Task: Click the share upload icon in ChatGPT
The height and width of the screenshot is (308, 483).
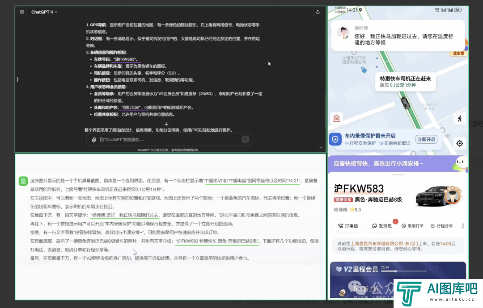Action: pyautogui.click(x=318, y=12)
